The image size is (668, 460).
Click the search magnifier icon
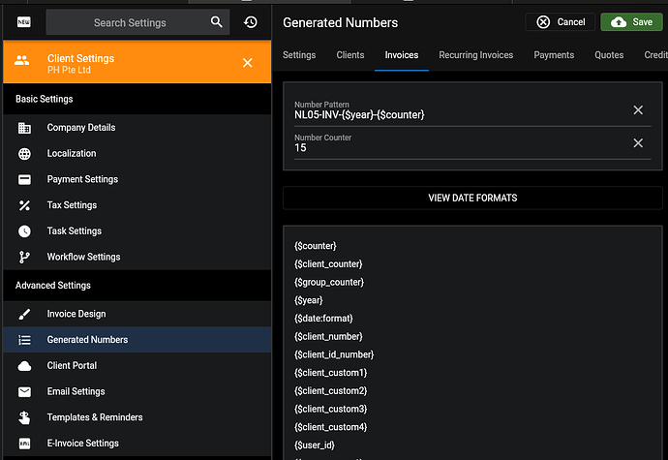tap(217, 22)
